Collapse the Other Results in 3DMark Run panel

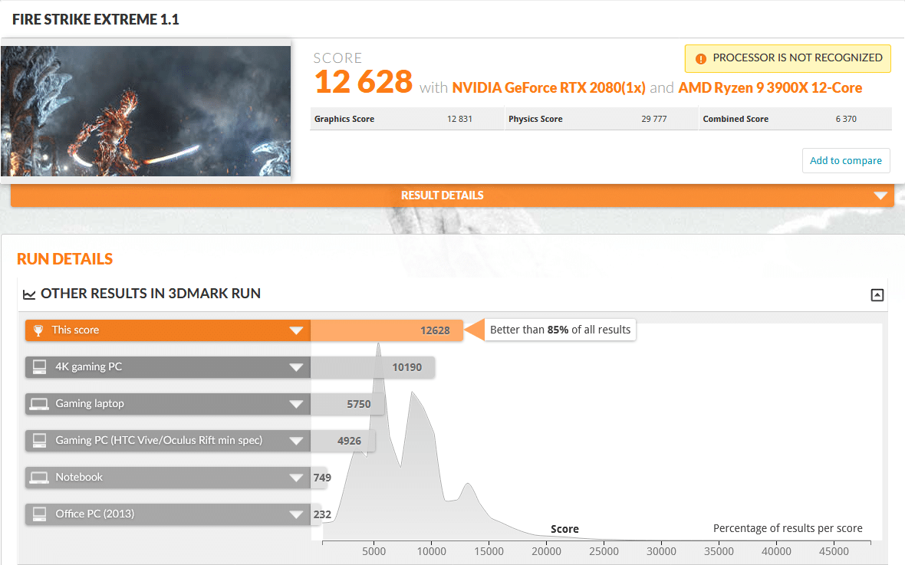pos(877,294)
